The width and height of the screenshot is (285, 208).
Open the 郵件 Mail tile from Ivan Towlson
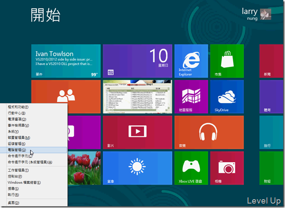66,61
